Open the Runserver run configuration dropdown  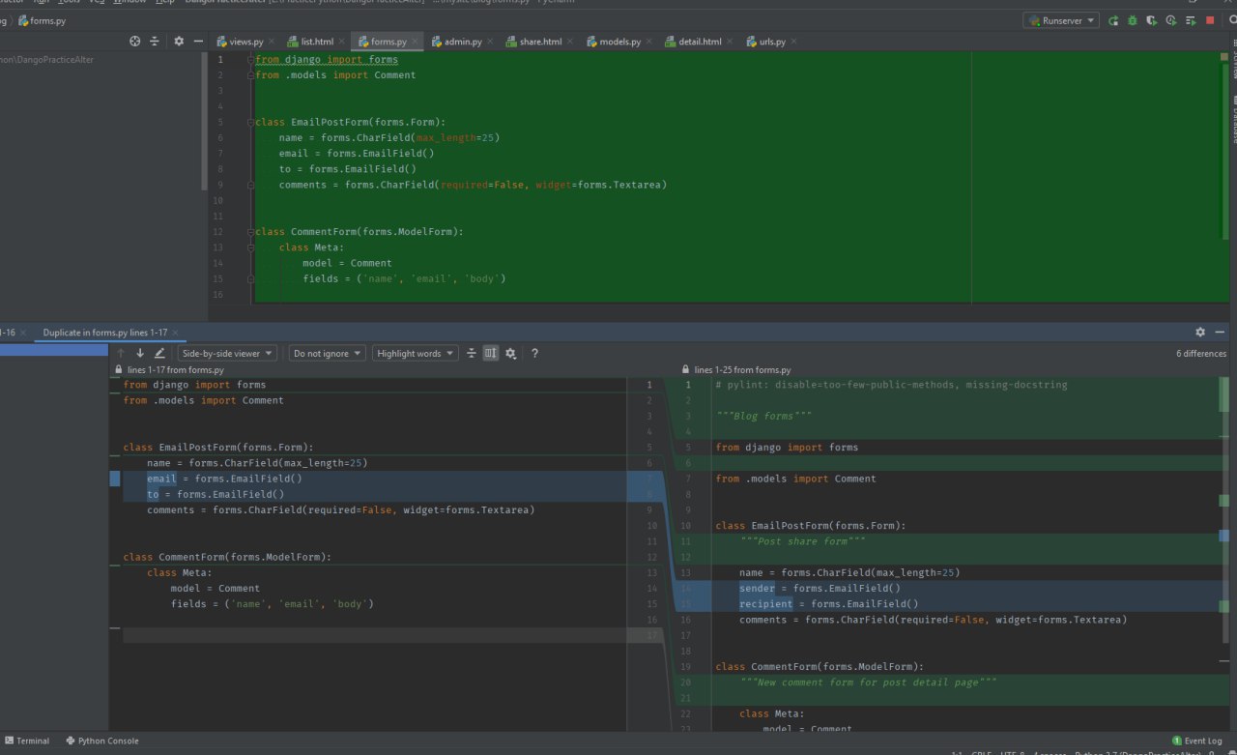(x=1061, y=20)
